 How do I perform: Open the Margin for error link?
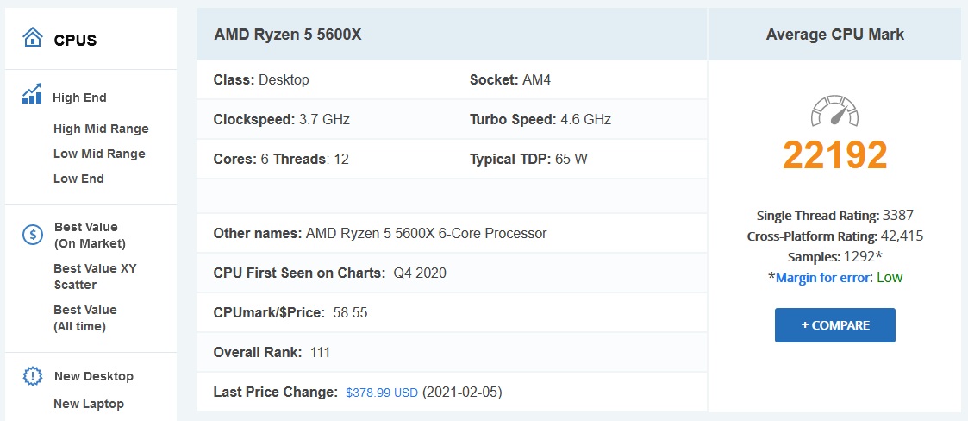point(822,278)
